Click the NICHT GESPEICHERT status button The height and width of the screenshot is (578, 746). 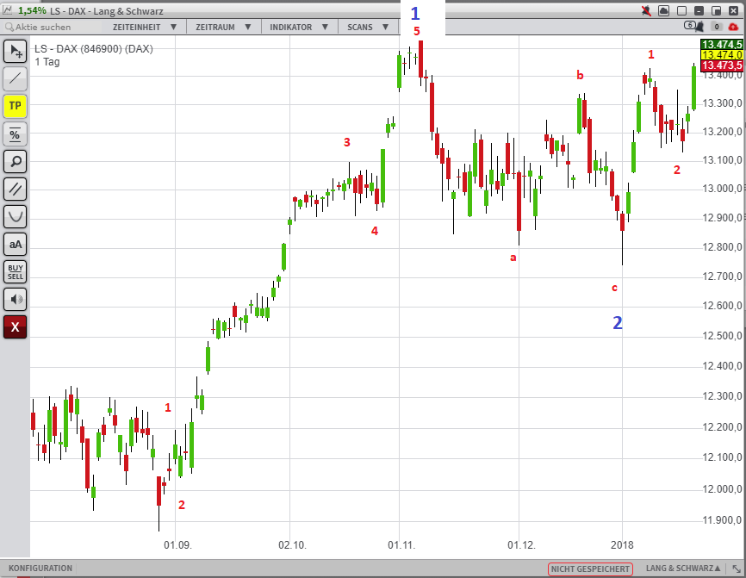coord(590,569)
